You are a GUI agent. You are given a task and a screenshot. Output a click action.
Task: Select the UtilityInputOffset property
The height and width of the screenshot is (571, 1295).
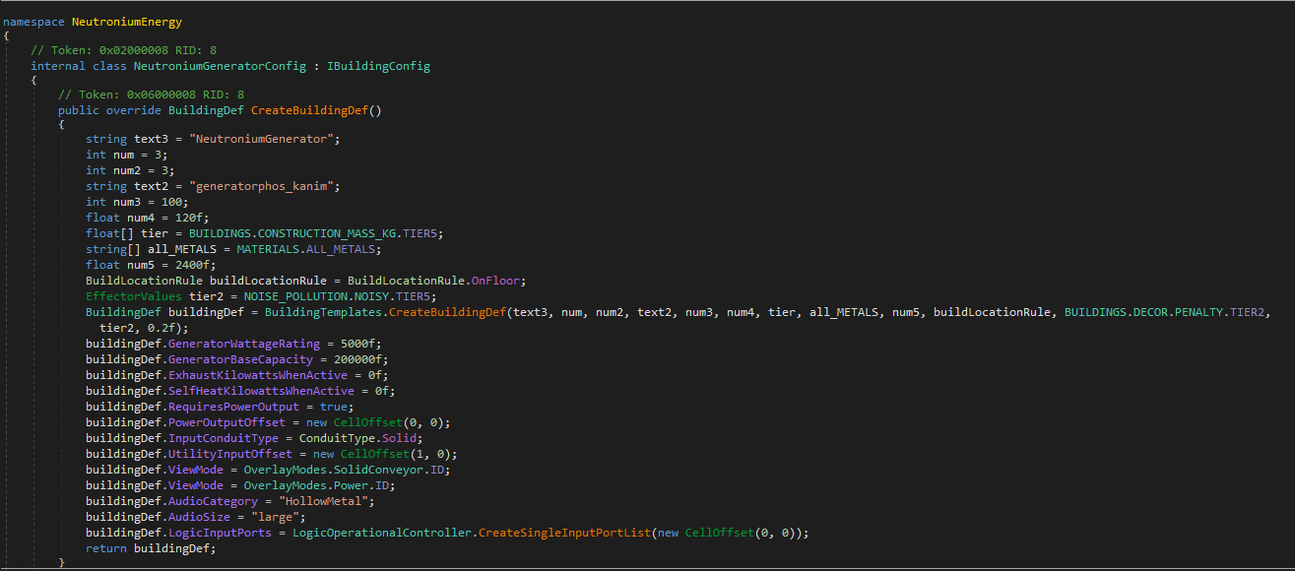tap(230, 454)
